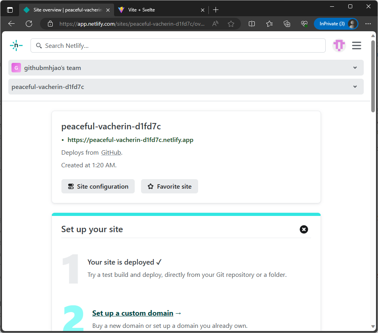Viewport: 378px width, 333px height.
Task: Open a new browser tab
Action: [216, 10]
